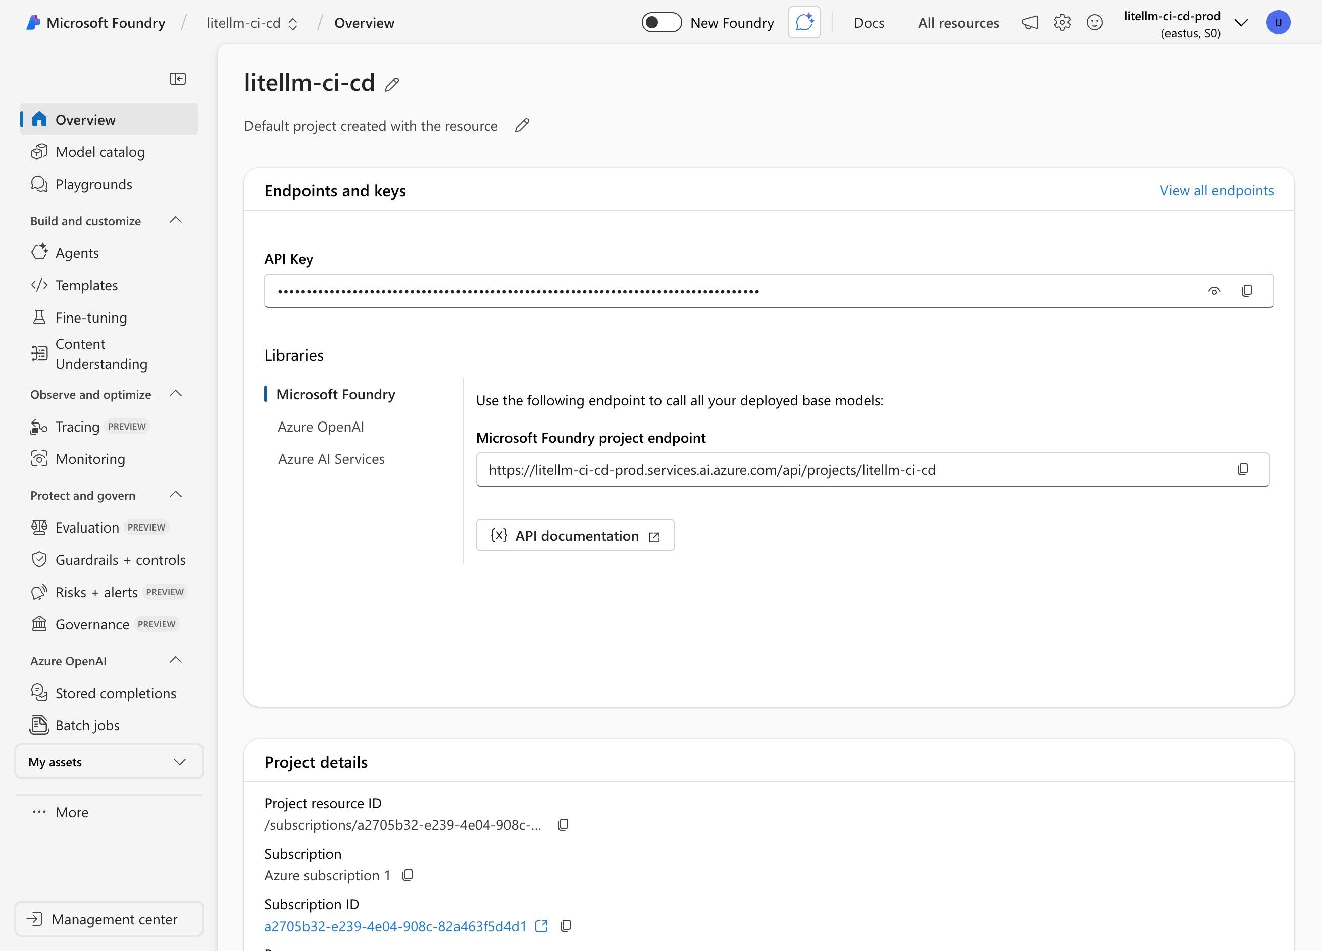Open Fine-tuning from the sidebar

(91, 318)
